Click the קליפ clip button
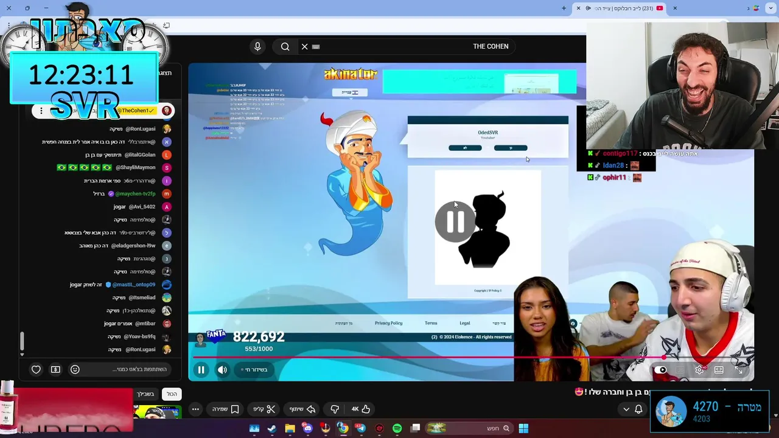The image size is (779, 438). coord(265,409)
